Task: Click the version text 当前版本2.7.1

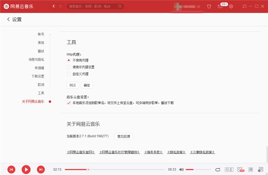Action: 88,136
